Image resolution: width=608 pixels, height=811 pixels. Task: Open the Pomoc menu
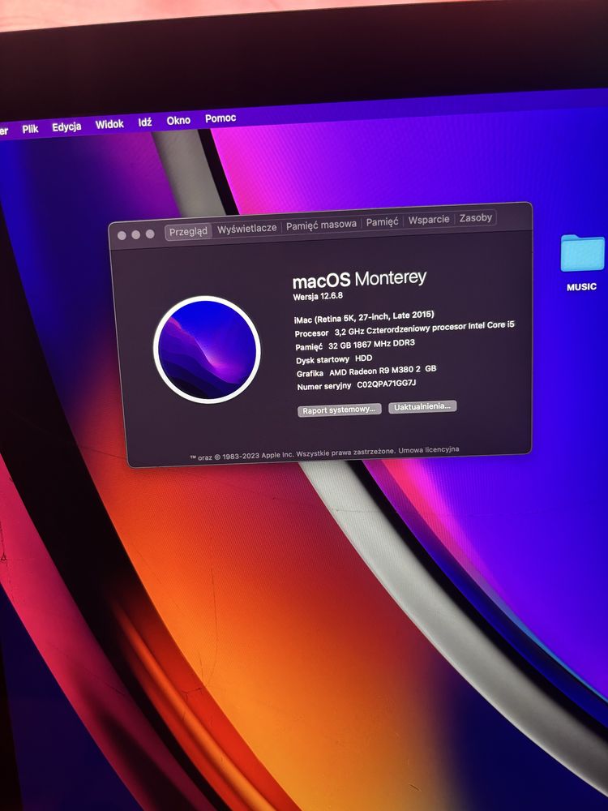(x=221, y=118)
